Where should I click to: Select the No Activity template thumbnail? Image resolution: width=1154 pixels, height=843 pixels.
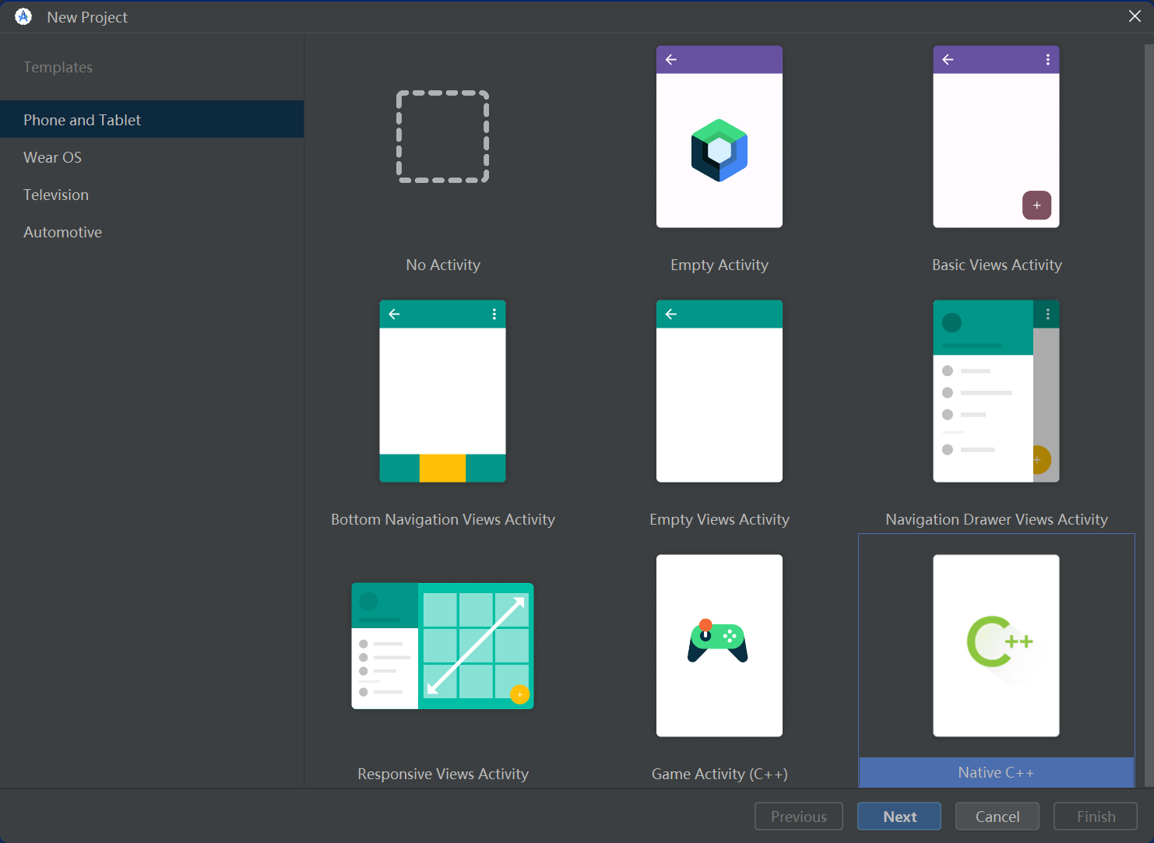pos(443,137)
